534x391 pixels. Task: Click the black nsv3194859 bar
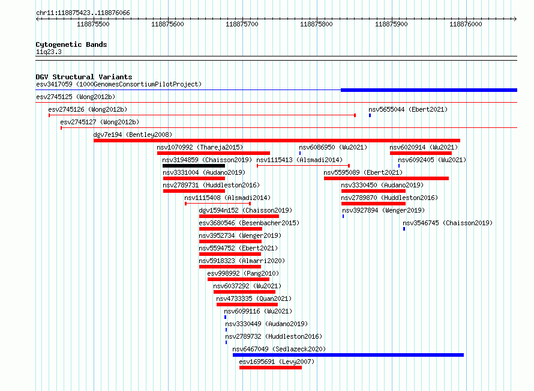click(194, 166)
